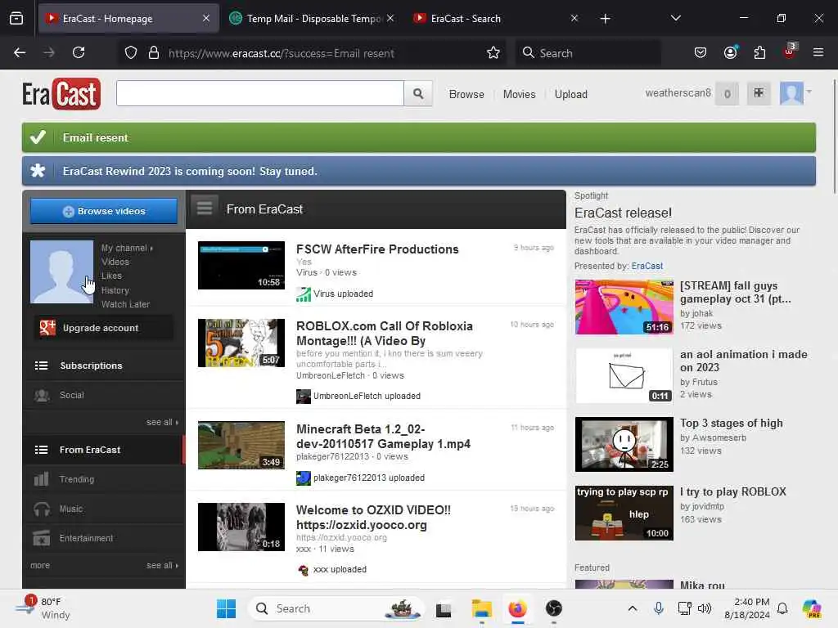Open the grid apps icon in header

(x=759, y=93)
